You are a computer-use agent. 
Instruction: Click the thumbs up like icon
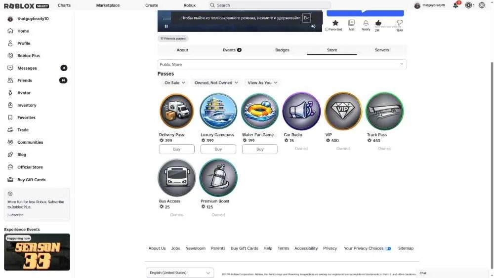click(x=378, y=23)
